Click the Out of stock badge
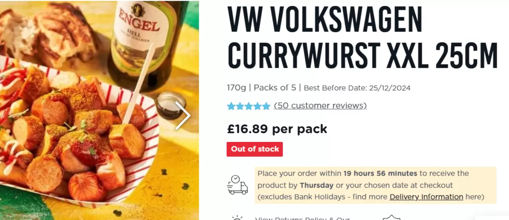 (255, 149)
